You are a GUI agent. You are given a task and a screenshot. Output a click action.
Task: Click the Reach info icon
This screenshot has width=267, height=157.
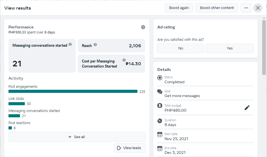95,45
